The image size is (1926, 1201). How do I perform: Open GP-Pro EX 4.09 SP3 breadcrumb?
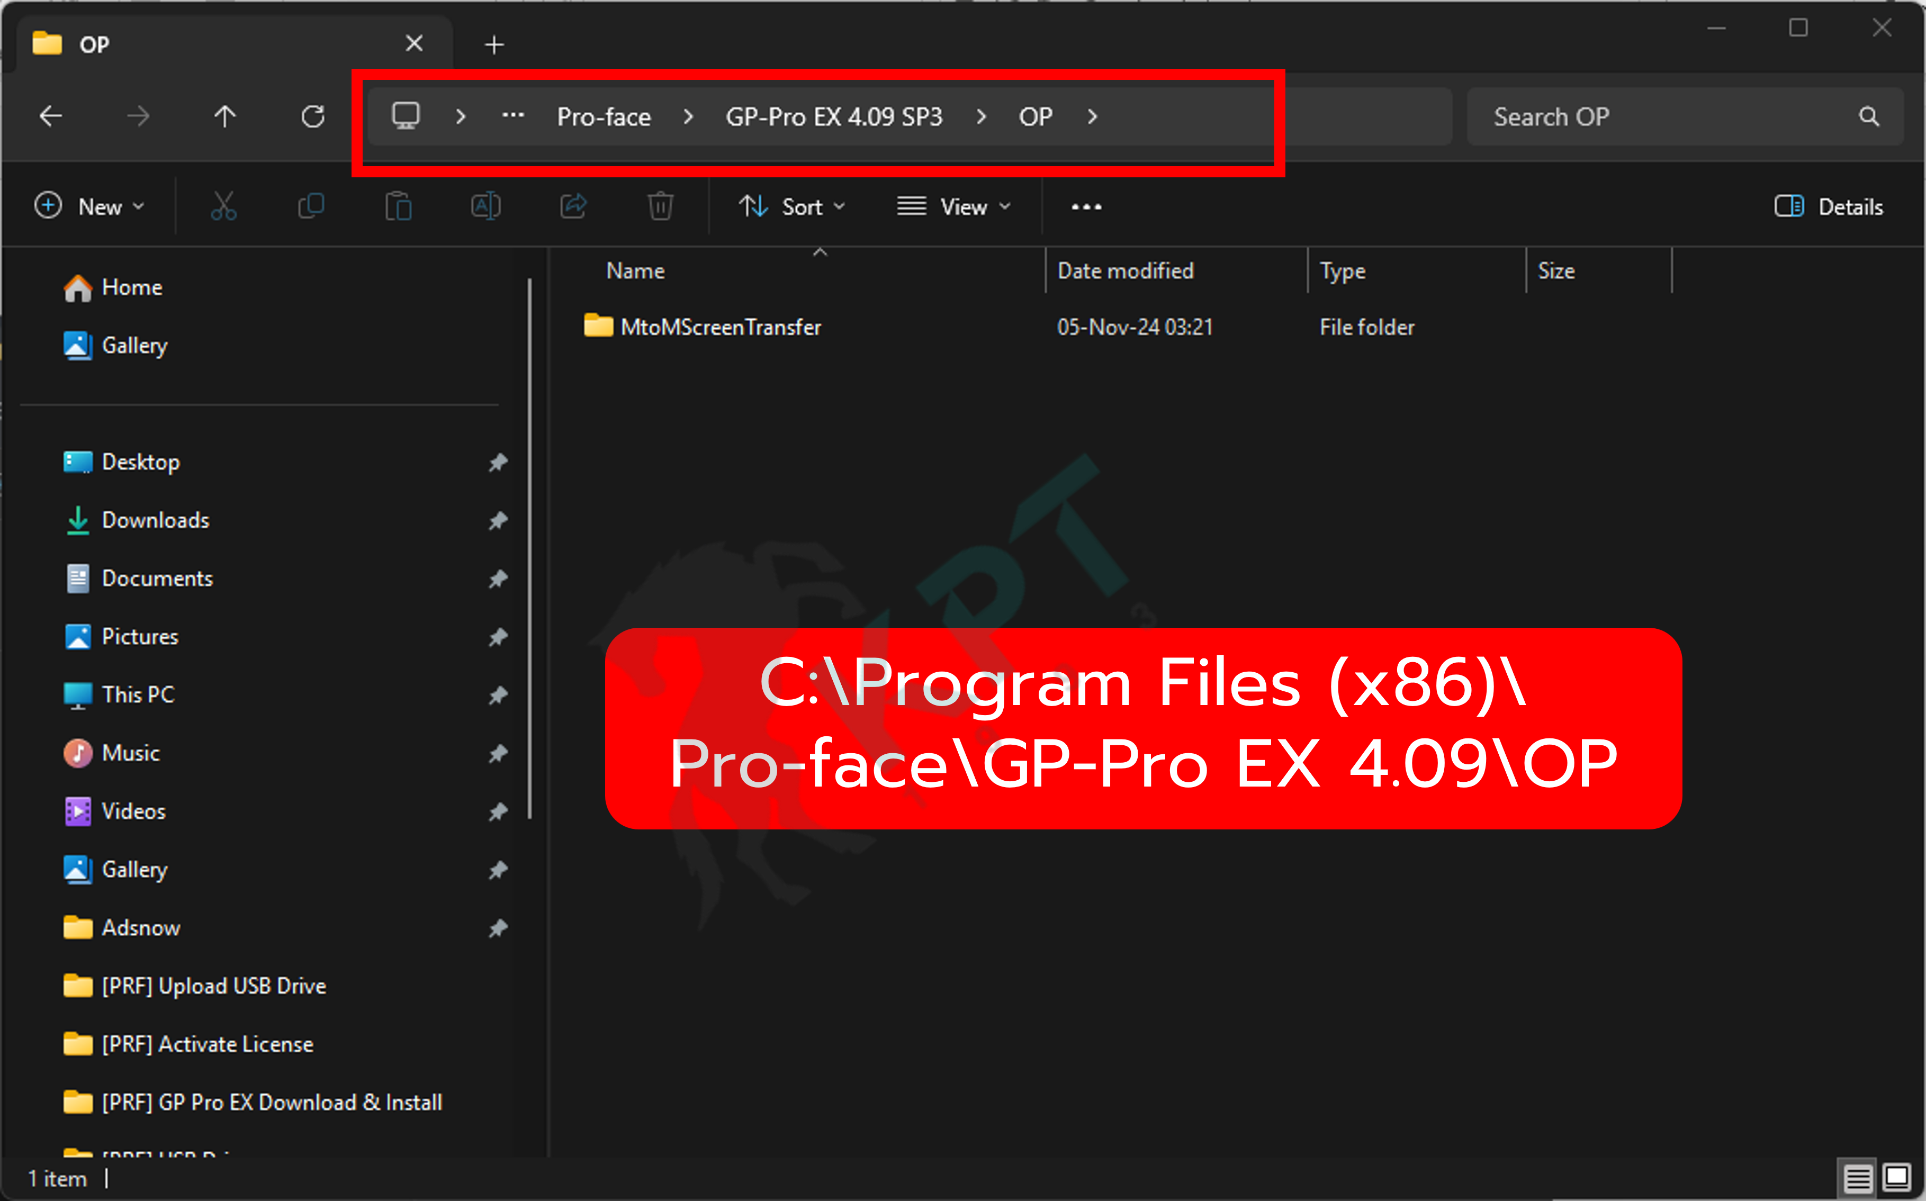point(834,117)
